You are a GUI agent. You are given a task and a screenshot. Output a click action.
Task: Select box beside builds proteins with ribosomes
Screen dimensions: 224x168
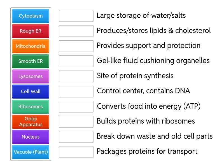pyautogui.click(x=76, y=122)
